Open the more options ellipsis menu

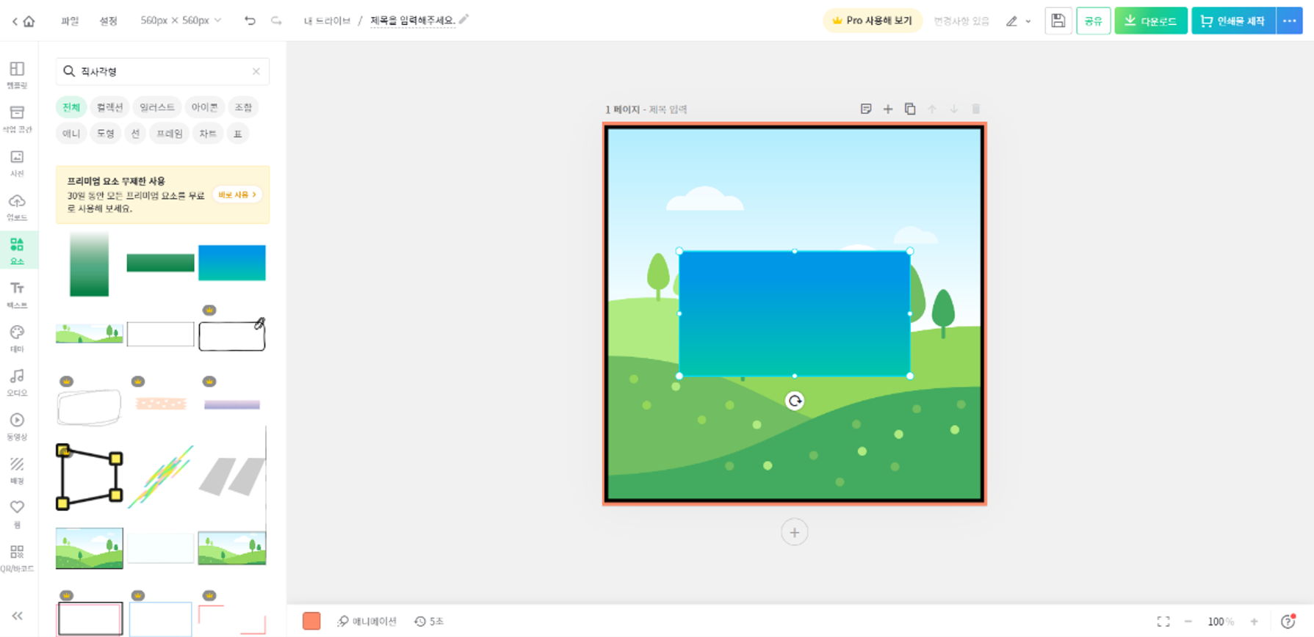tap(1290, 21)
